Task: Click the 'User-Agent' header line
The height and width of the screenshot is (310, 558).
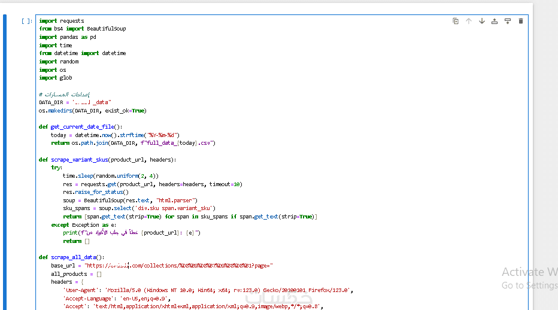Action: [208, 290]
